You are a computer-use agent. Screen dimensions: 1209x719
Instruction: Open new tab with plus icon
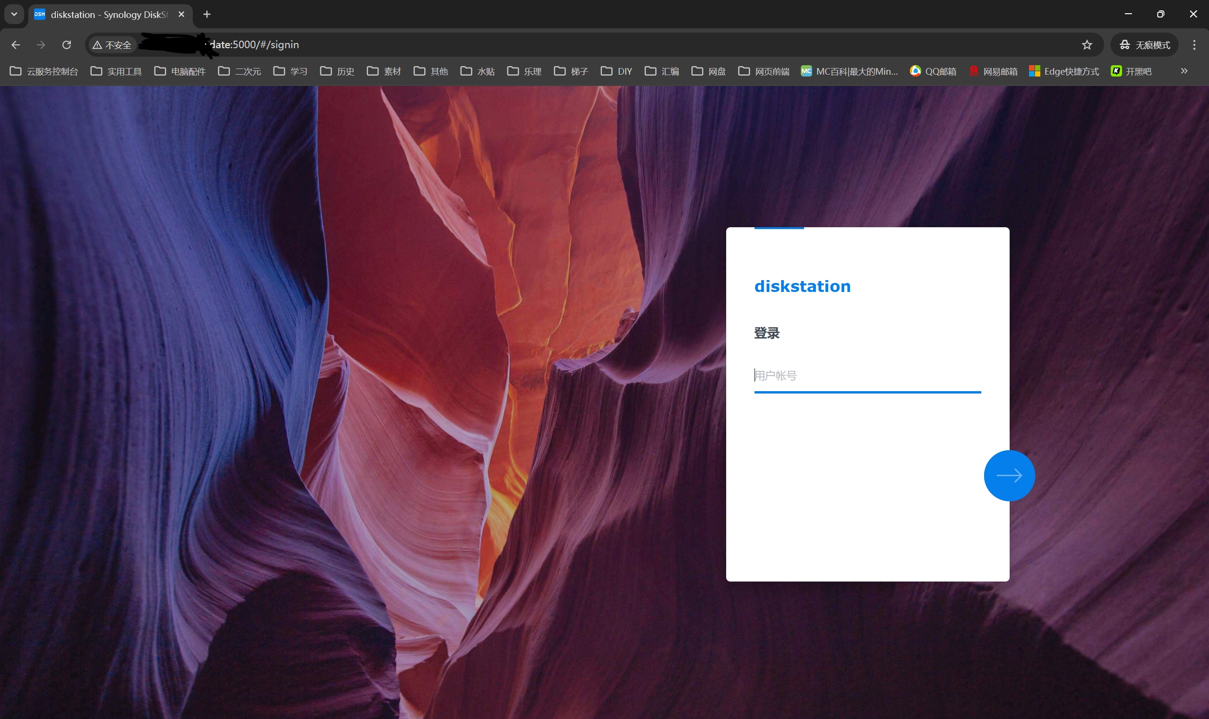point(207,14)
